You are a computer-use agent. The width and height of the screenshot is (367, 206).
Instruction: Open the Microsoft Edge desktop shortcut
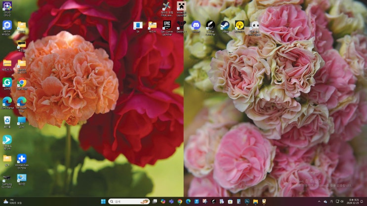22,104
